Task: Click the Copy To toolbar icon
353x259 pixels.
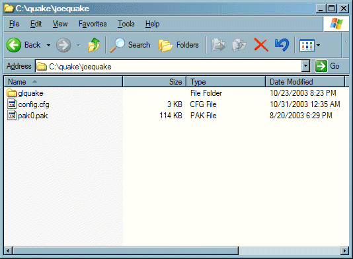Action: pyautogui.click(x=239, y=45)
